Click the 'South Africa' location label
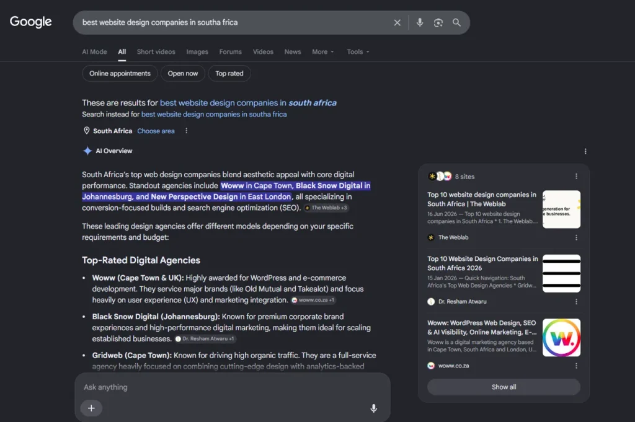635x422 pixels. tap(113, 131)
